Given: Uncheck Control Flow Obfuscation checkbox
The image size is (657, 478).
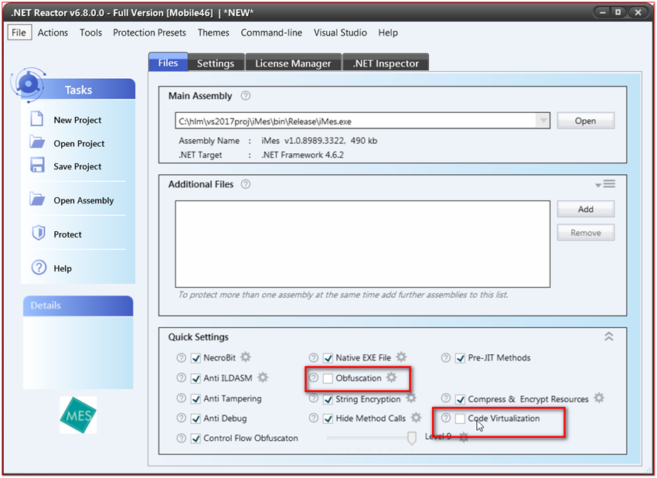Looking at the screenshot, I should click(x=196, y=439).
